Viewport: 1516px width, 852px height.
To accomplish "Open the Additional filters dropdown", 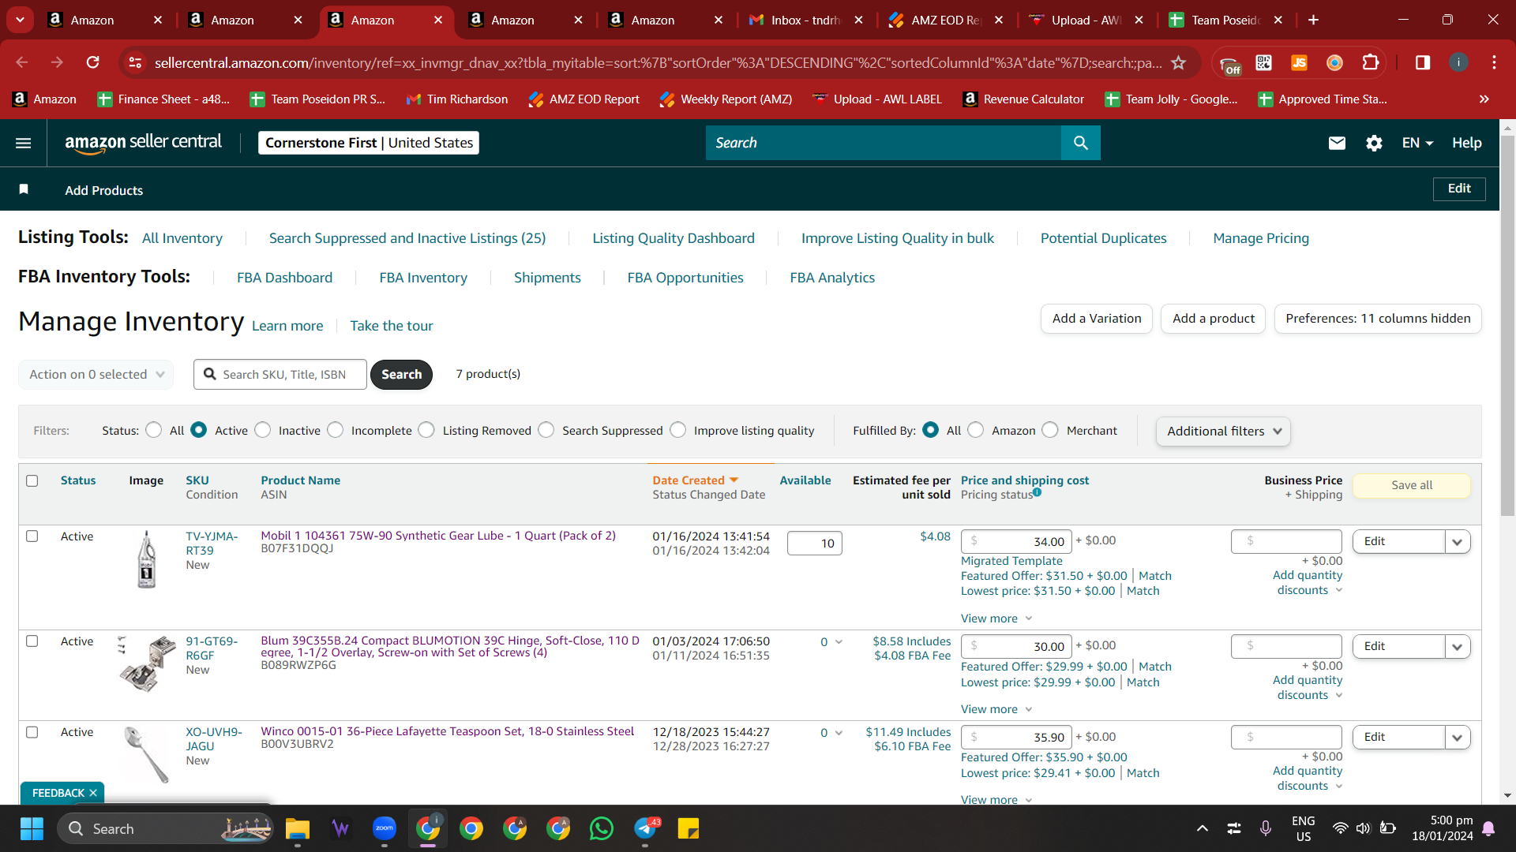I will pyautogui.click(x=1223, y=431).
